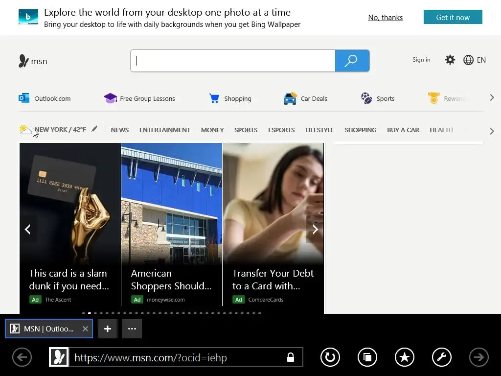
Task: Open the slam dunk card article
Action: point(70,224)
